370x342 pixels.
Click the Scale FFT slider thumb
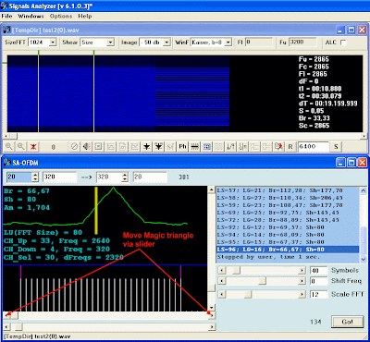[248, 295]
